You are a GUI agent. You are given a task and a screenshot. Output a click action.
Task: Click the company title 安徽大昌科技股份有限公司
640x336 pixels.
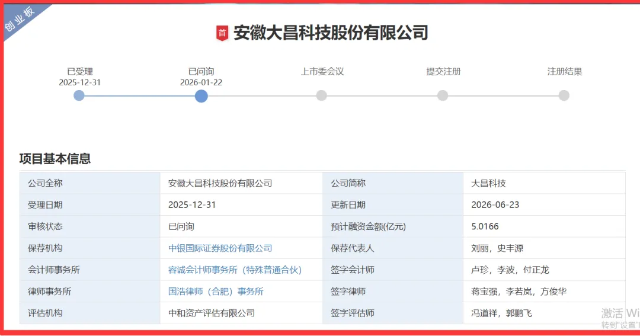click(x=331, y=33)
